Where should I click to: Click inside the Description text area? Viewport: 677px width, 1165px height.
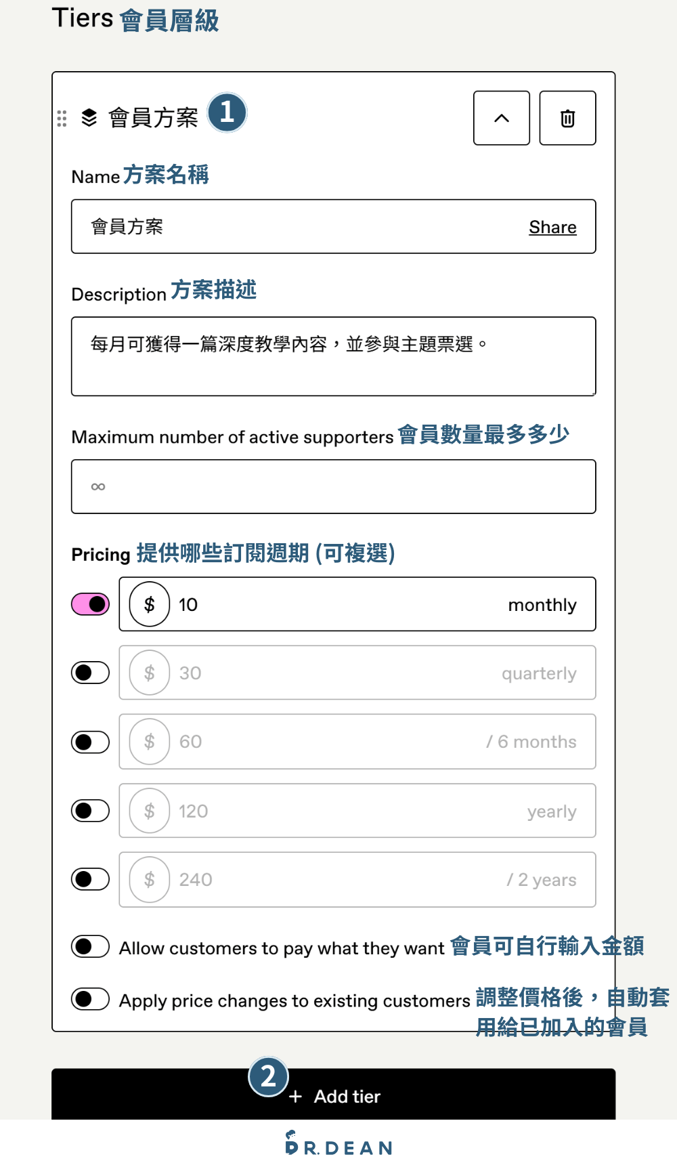(332, 356)
